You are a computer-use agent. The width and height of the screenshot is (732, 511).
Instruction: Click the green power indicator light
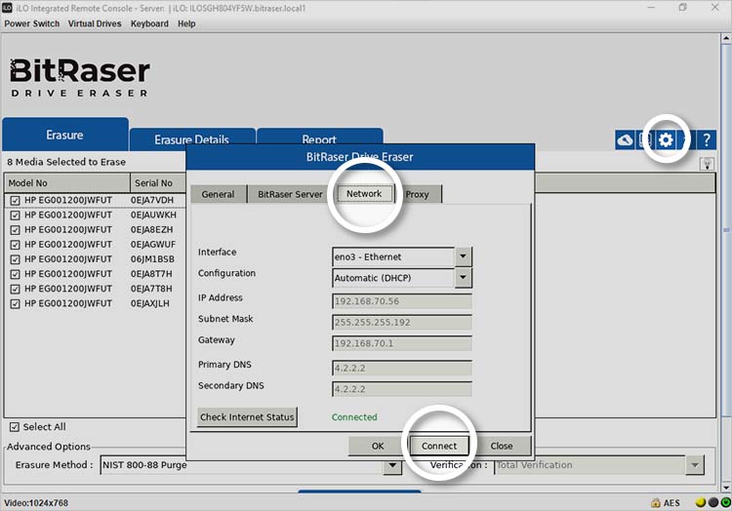tap(725, 502)
